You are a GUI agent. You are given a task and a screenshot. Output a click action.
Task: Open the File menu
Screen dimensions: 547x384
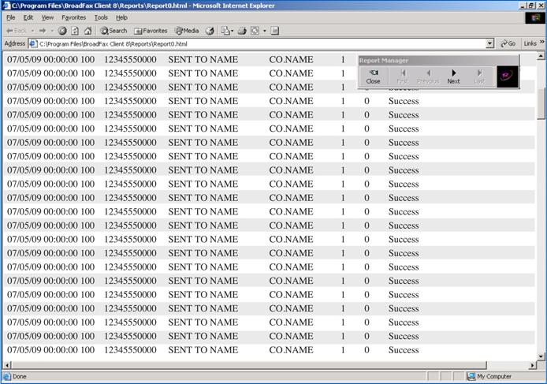pyautogui.click(x=10, y=17)
